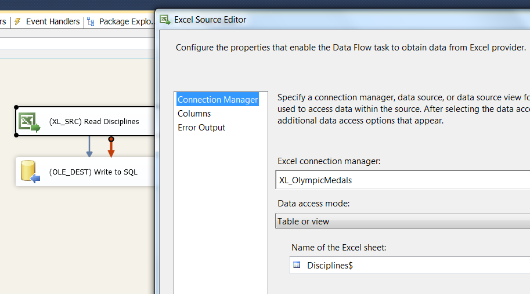Viewport: 530px width, 294px height.
Task: Open the Package Explorer tab
Action: [126, 21]
